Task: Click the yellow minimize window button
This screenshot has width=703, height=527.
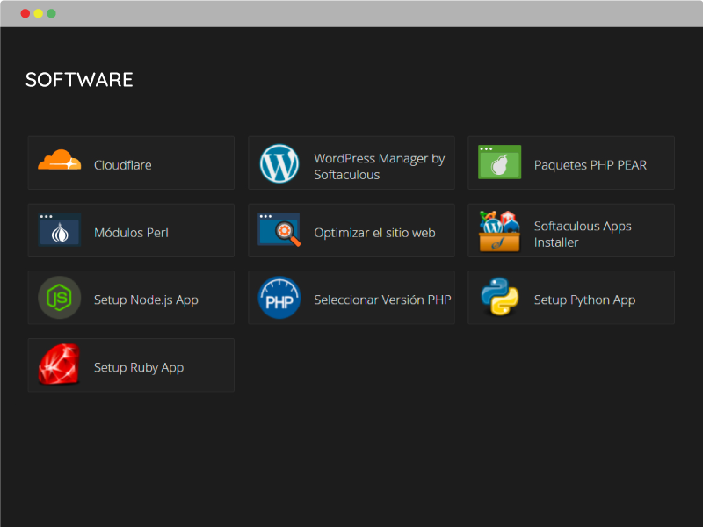Action: pyautogui.click(x=38, y=13)
